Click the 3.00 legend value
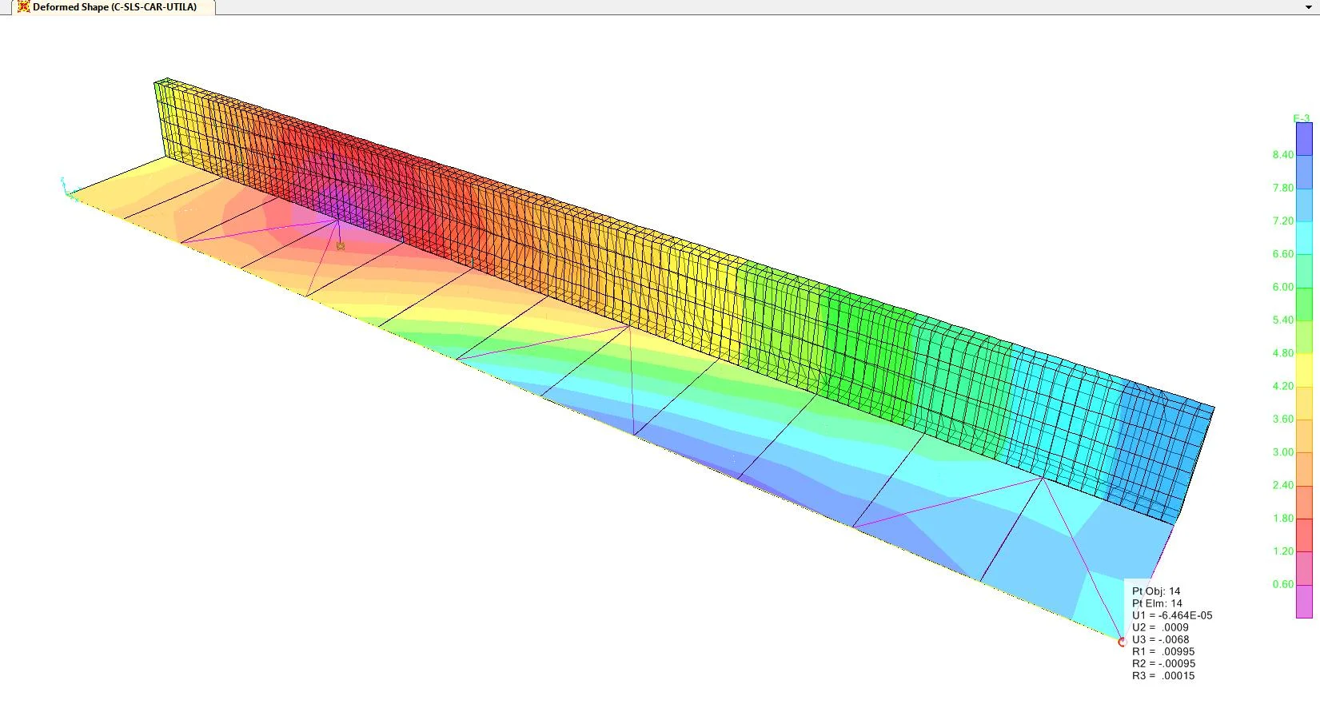This screenshot has width=1320, height=708. point(1282,452)
